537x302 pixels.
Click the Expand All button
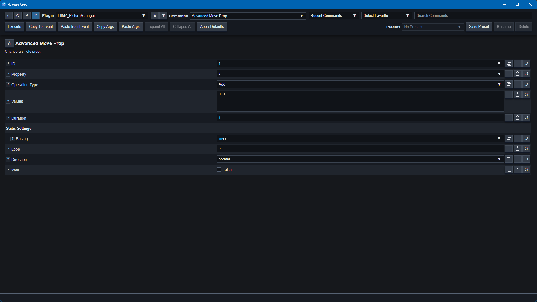tap(156, 27)
